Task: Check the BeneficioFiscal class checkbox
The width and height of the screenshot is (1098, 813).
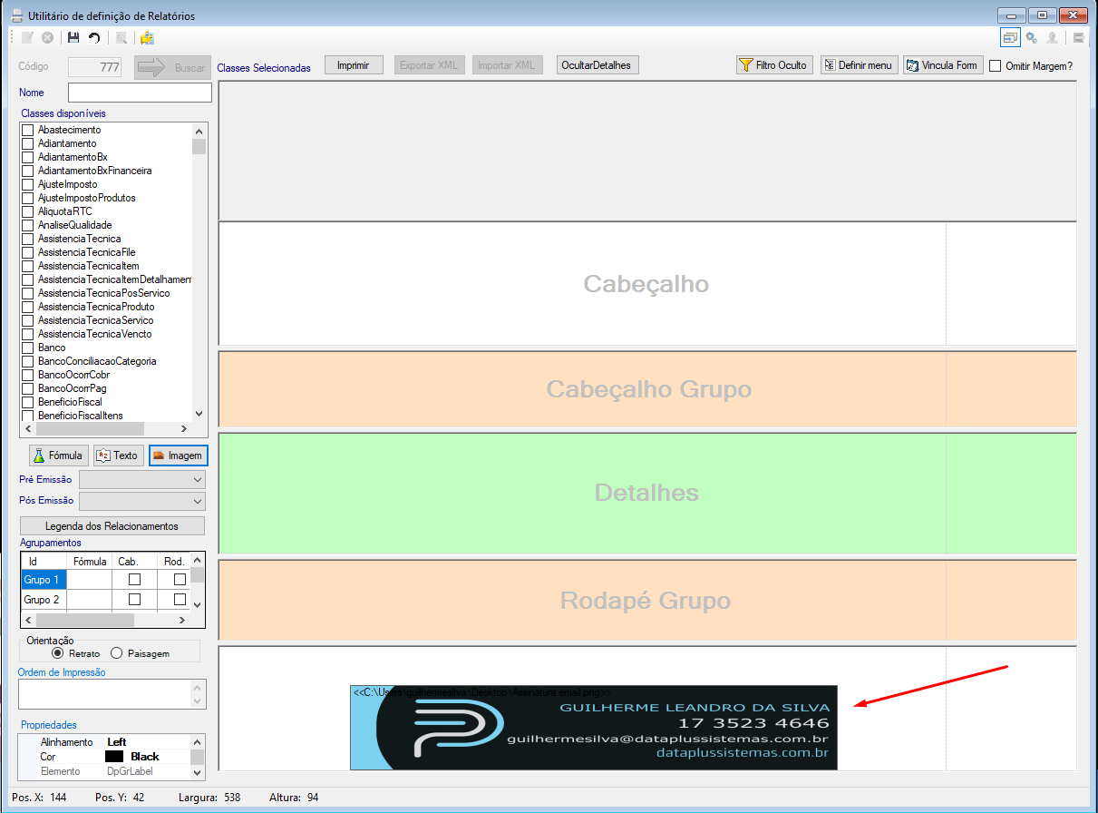Action: point(28,402)
